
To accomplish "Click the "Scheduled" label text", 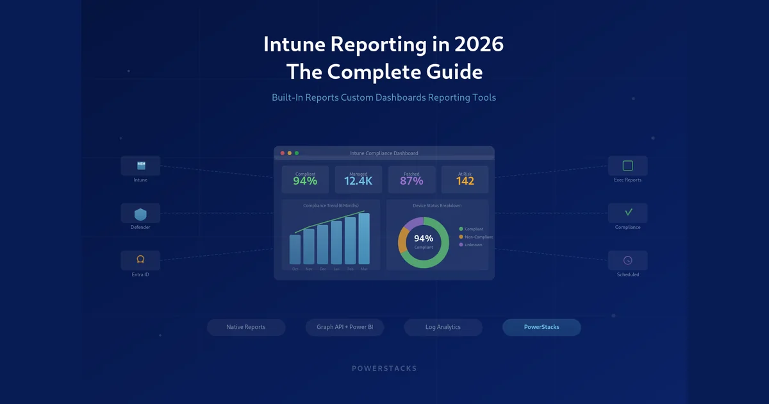I will pos(628,274).
